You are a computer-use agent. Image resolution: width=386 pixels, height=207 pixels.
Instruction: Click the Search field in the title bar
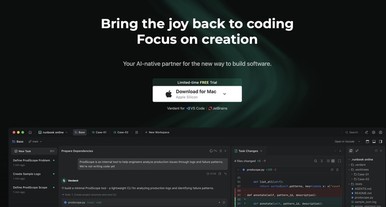click(351, 132)
